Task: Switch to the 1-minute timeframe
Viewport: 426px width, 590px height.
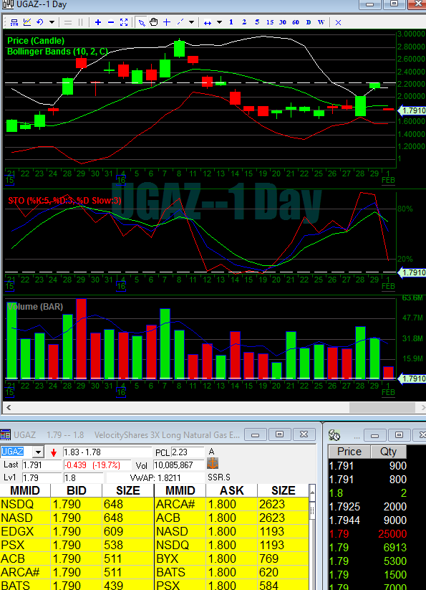Action: coord(231,22)
